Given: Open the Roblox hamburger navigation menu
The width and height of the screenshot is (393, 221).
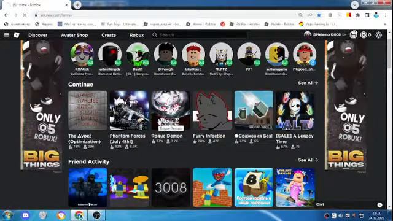Looking at the screenshot, I should (7, 35).
